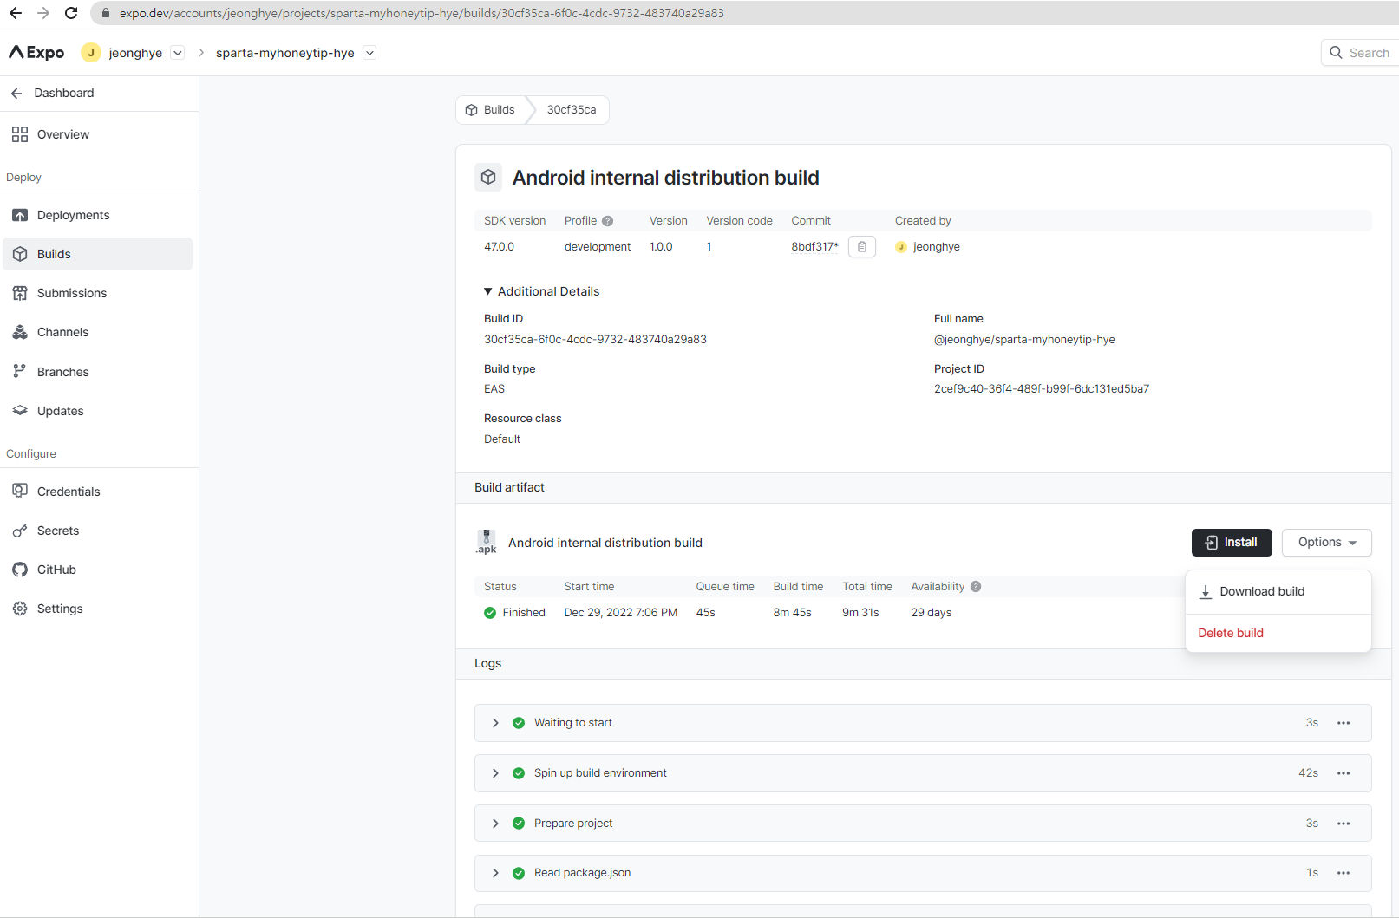Open Submissions in the sidebar
Viewport: 1399px width, 918px height.
coord(98,293)
